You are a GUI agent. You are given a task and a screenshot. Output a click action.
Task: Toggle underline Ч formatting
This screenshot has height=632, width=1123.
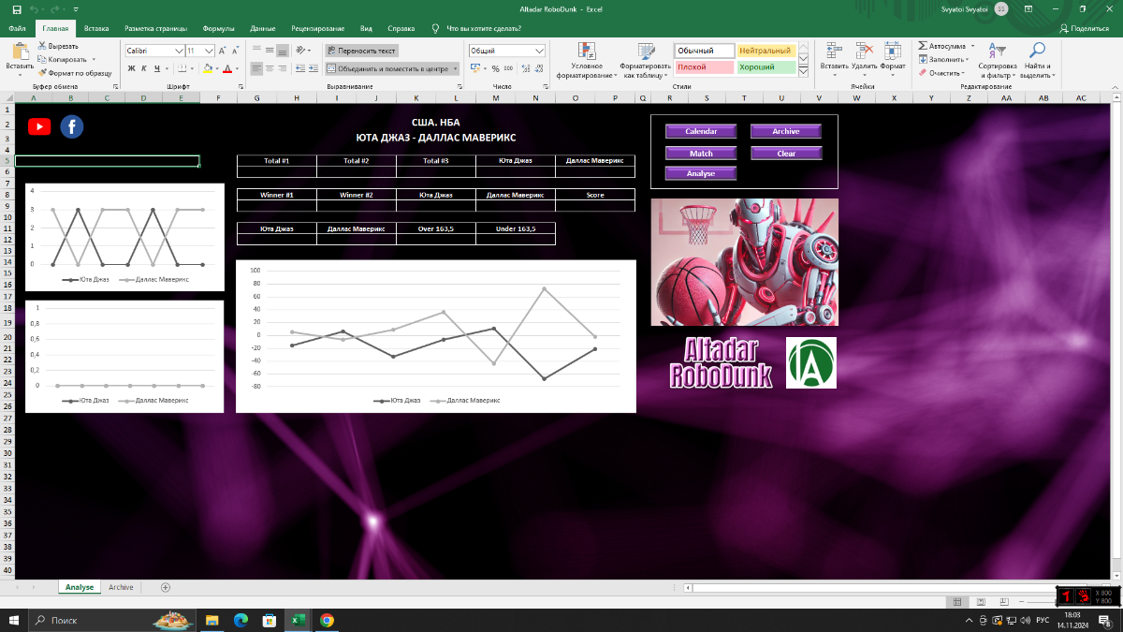(x=156, y=68)
